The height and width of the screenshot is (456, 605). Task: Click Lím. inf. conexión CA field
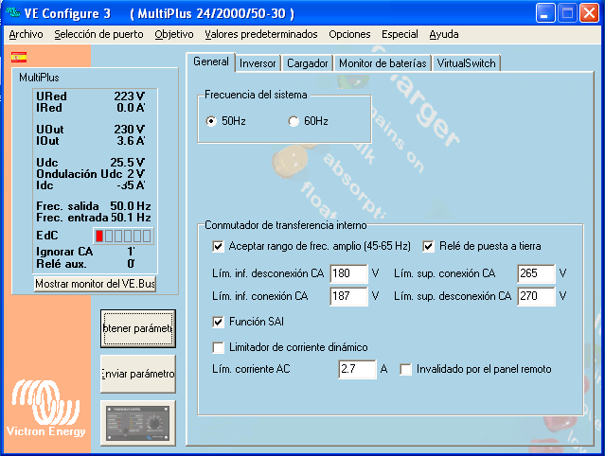[348, 296]
